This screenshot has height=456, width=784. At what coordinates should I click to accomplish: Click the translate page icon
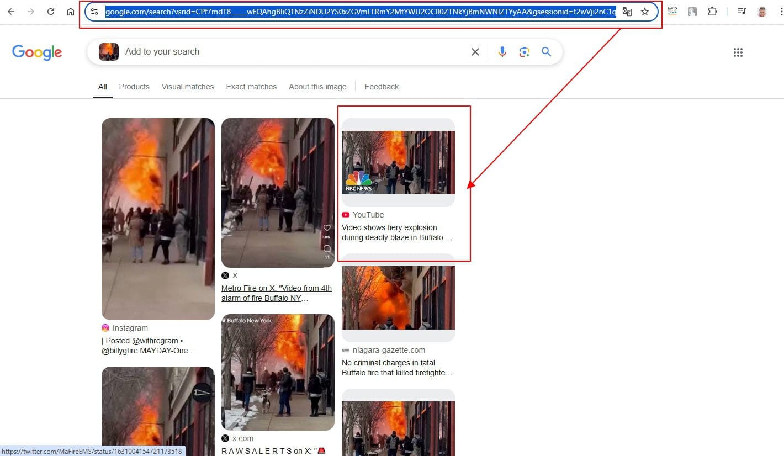click(627, 12)
